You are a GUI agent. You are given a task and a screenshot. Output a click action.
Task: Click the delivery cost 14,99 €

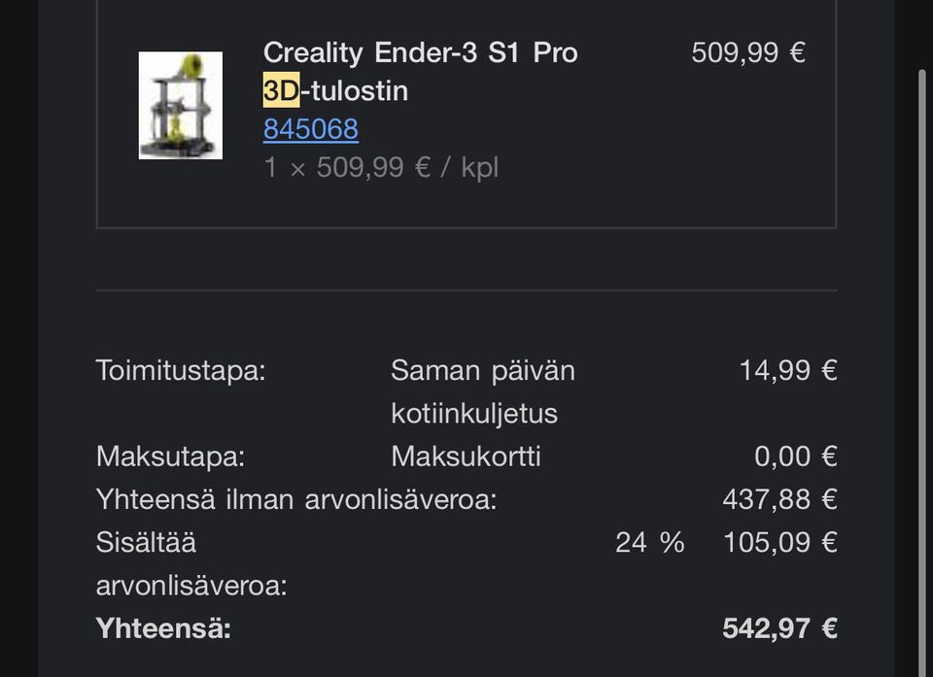coord(787,370)
